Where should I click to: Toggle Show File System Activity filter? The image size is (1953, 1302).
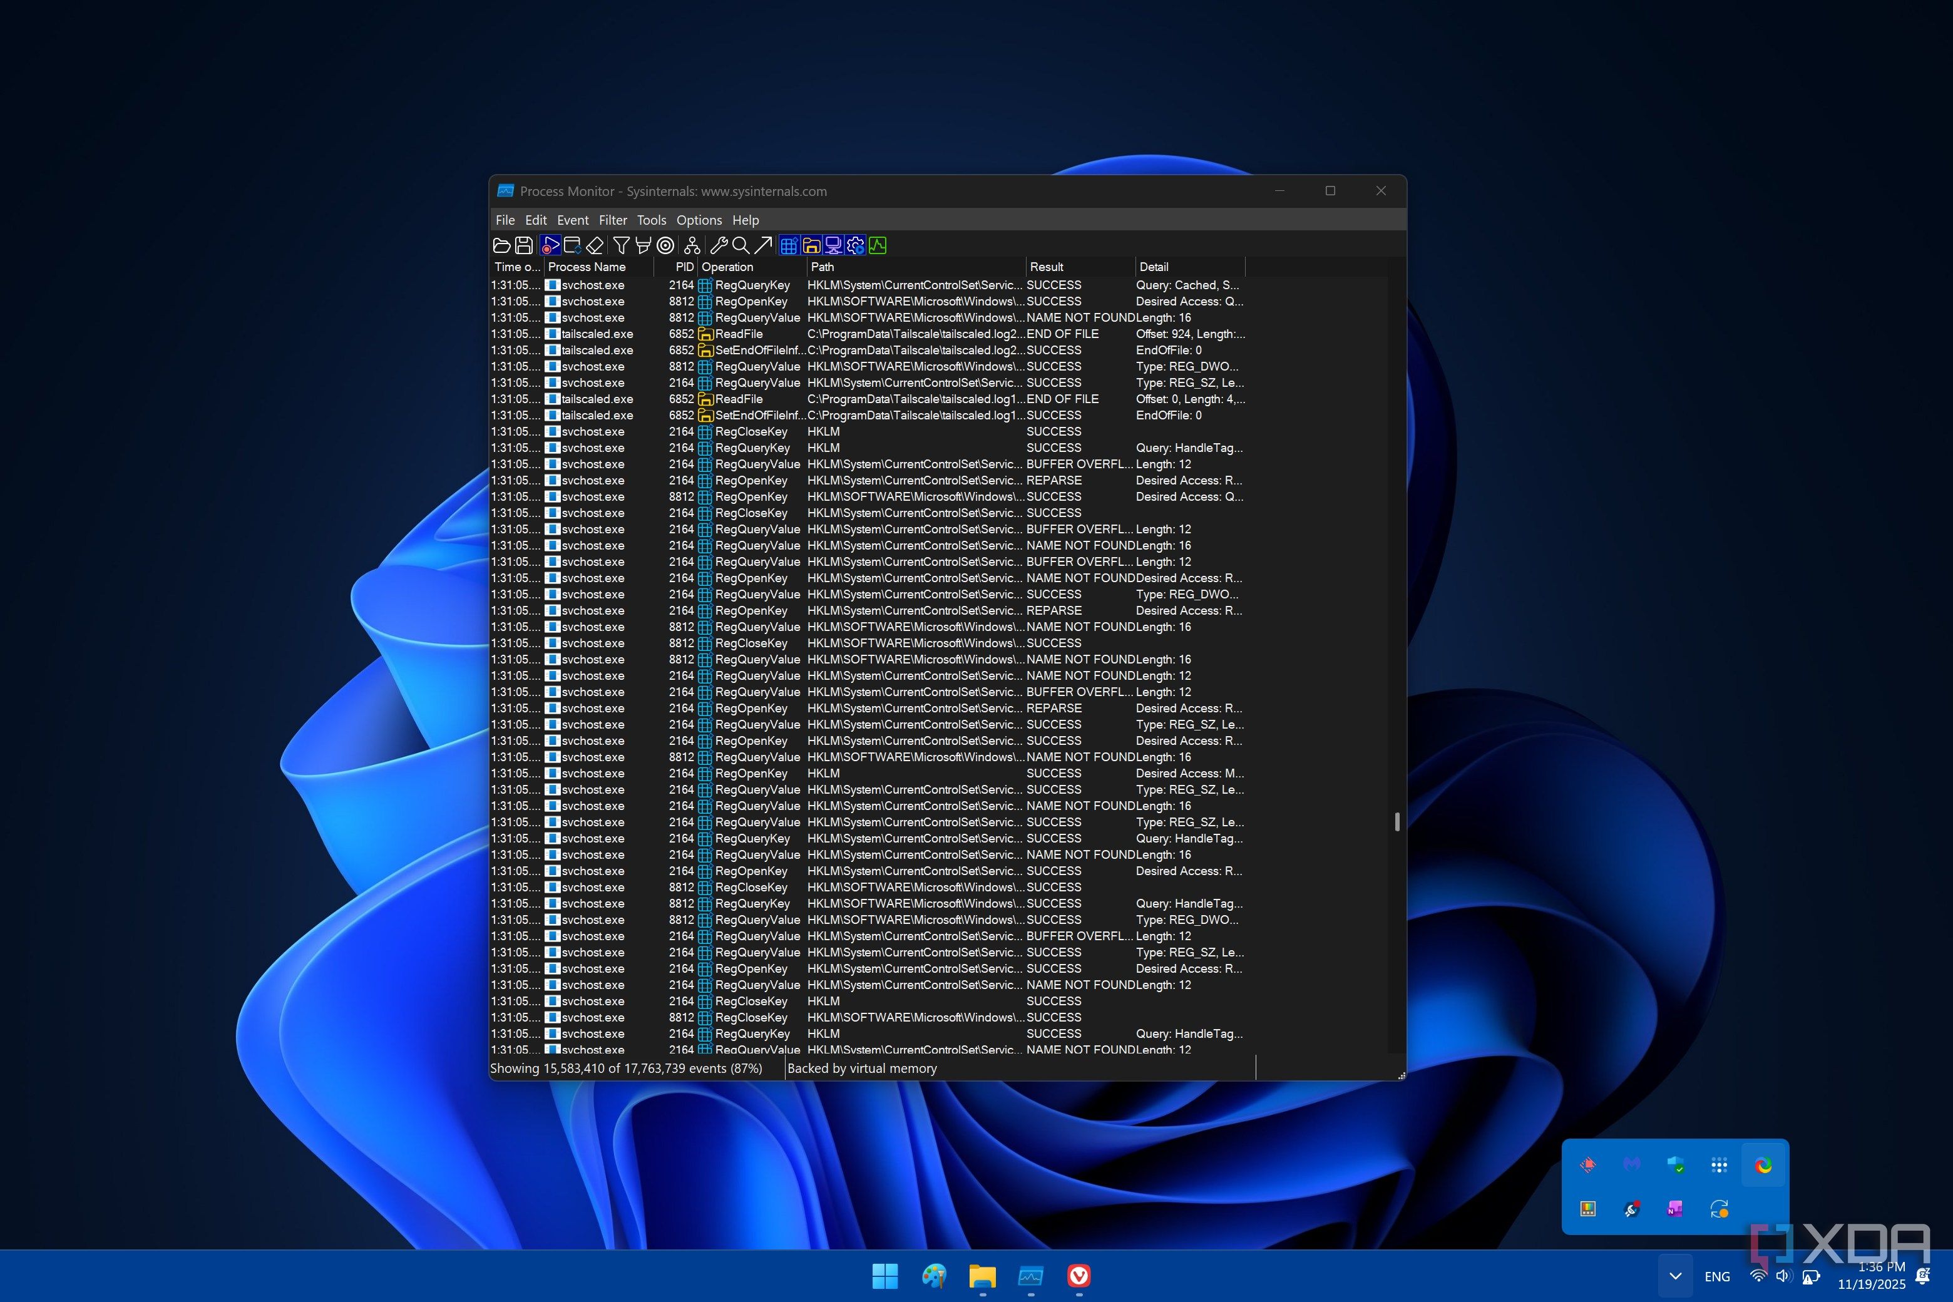pos(811,245)
